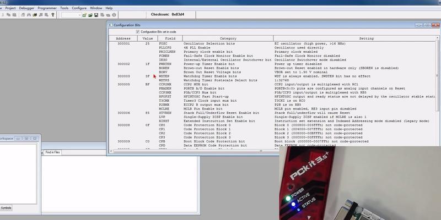The image size is (441, 220).
Task: Click the Checksum 0x03d4 readout
Action: pyautogui.click(x=168, y=14)
